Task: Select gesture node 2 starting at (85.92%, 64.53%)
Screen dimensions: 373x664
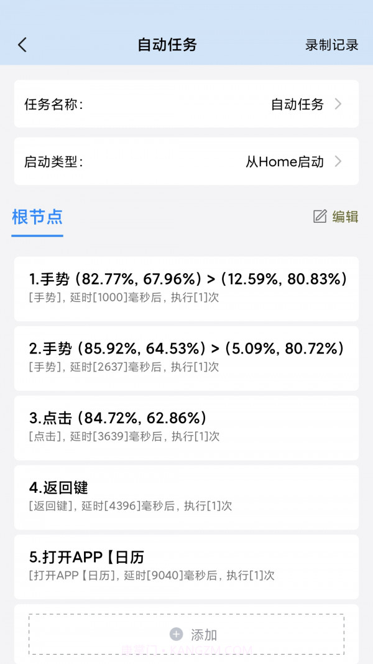Action: 186,358
